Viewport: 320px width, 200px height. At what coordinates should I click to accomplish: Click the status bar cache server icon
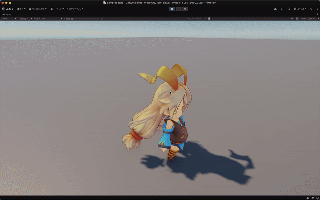coord(312,198)
